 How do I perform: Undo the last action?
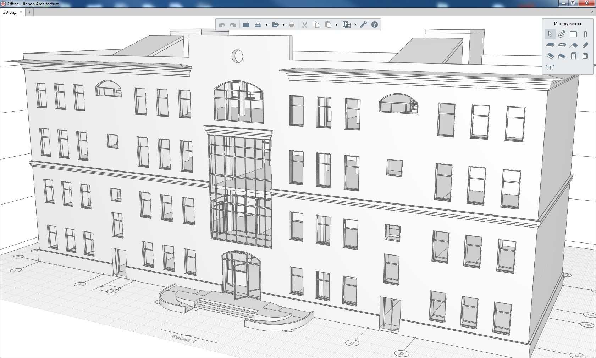222,24
